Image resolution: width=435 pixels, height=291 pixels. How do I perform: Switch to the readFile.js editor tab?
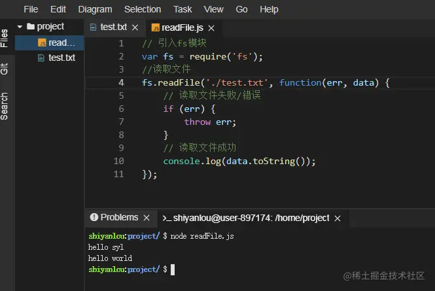pos(183,27)
